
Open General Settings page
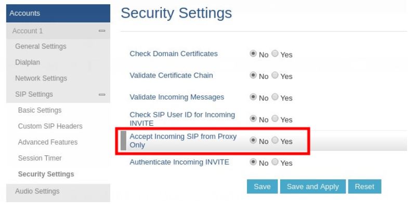point(42,46)
